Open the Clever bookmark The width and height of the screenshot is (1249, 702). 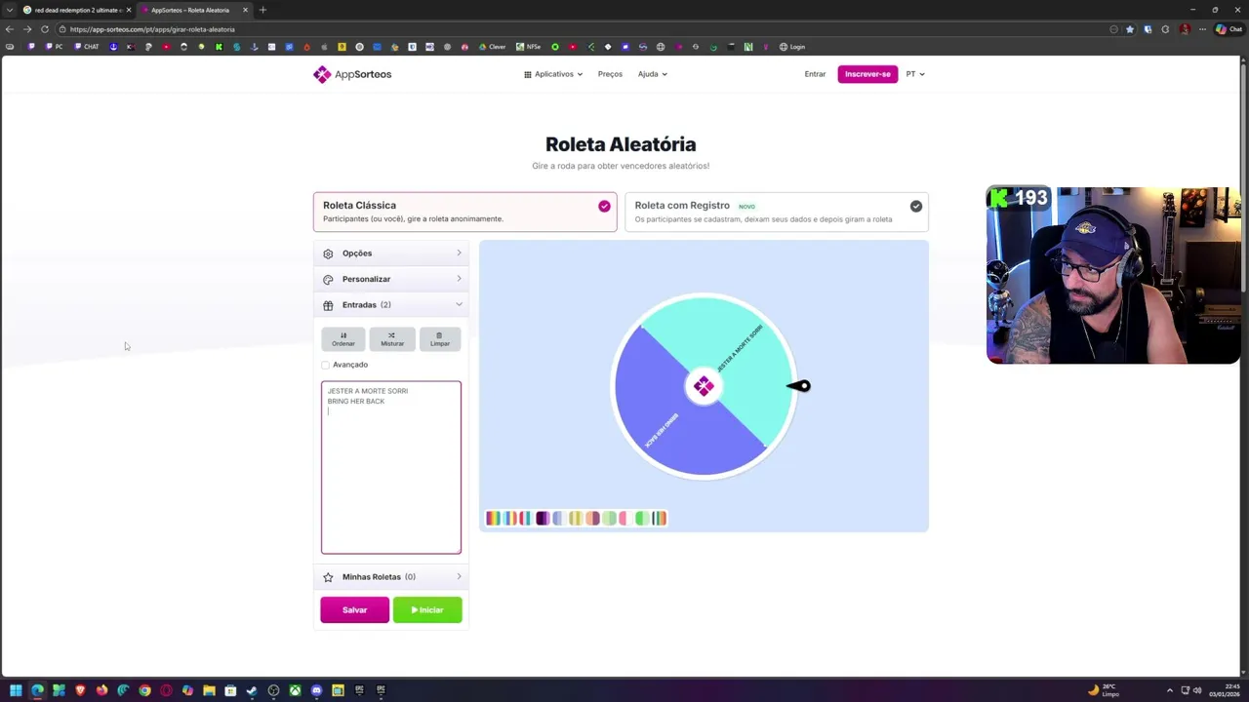pyautogui.click(x=492, y=47)
